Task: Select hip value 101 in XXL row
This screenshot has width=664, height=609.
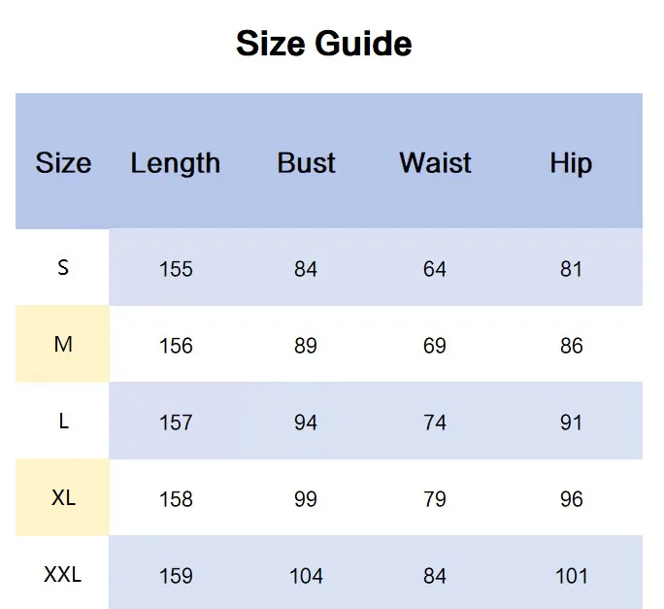Action: (x=571, y=576)
